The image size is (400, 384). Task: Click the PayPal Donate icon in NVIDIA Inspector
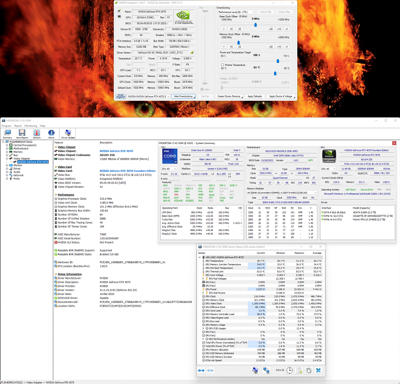(x=121, y=96)
